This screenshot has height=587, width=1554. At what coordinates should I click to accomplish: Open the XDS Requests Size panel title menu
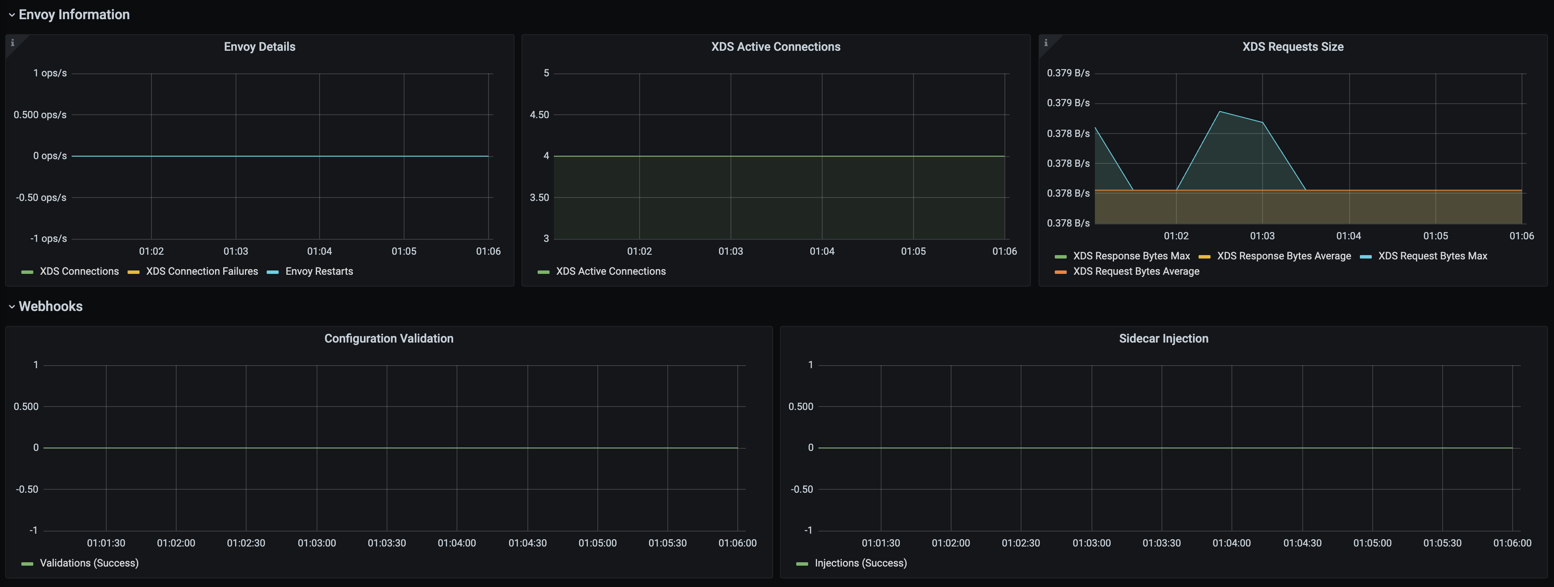[1293, 46]
